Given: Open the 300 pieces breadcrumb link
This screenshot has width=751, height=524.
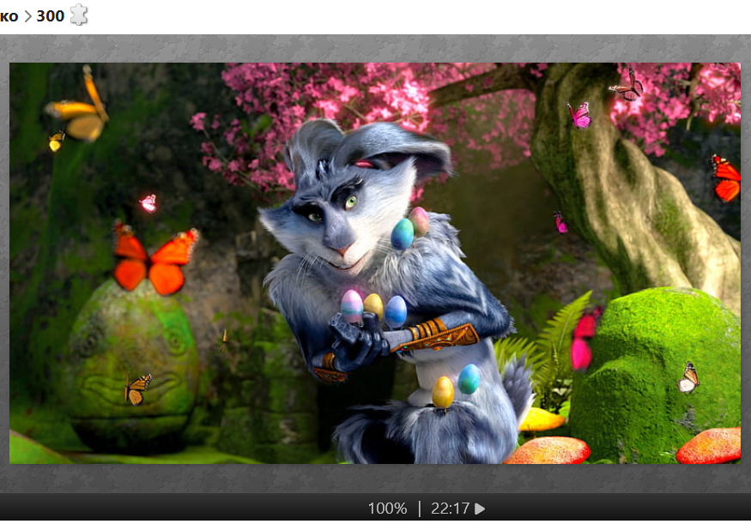Looking at the screenshot, I should pos(51,16).
